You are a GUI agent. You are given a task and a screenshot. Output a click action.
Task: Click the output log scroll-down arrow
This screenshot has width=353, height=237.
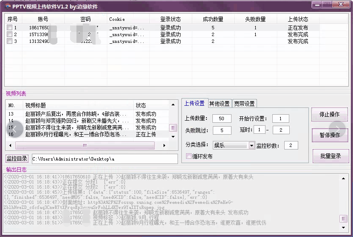343,228
